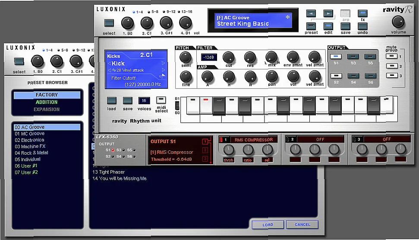Click the filter cut knob
This screenshot has height=240, width=419.
228,57
